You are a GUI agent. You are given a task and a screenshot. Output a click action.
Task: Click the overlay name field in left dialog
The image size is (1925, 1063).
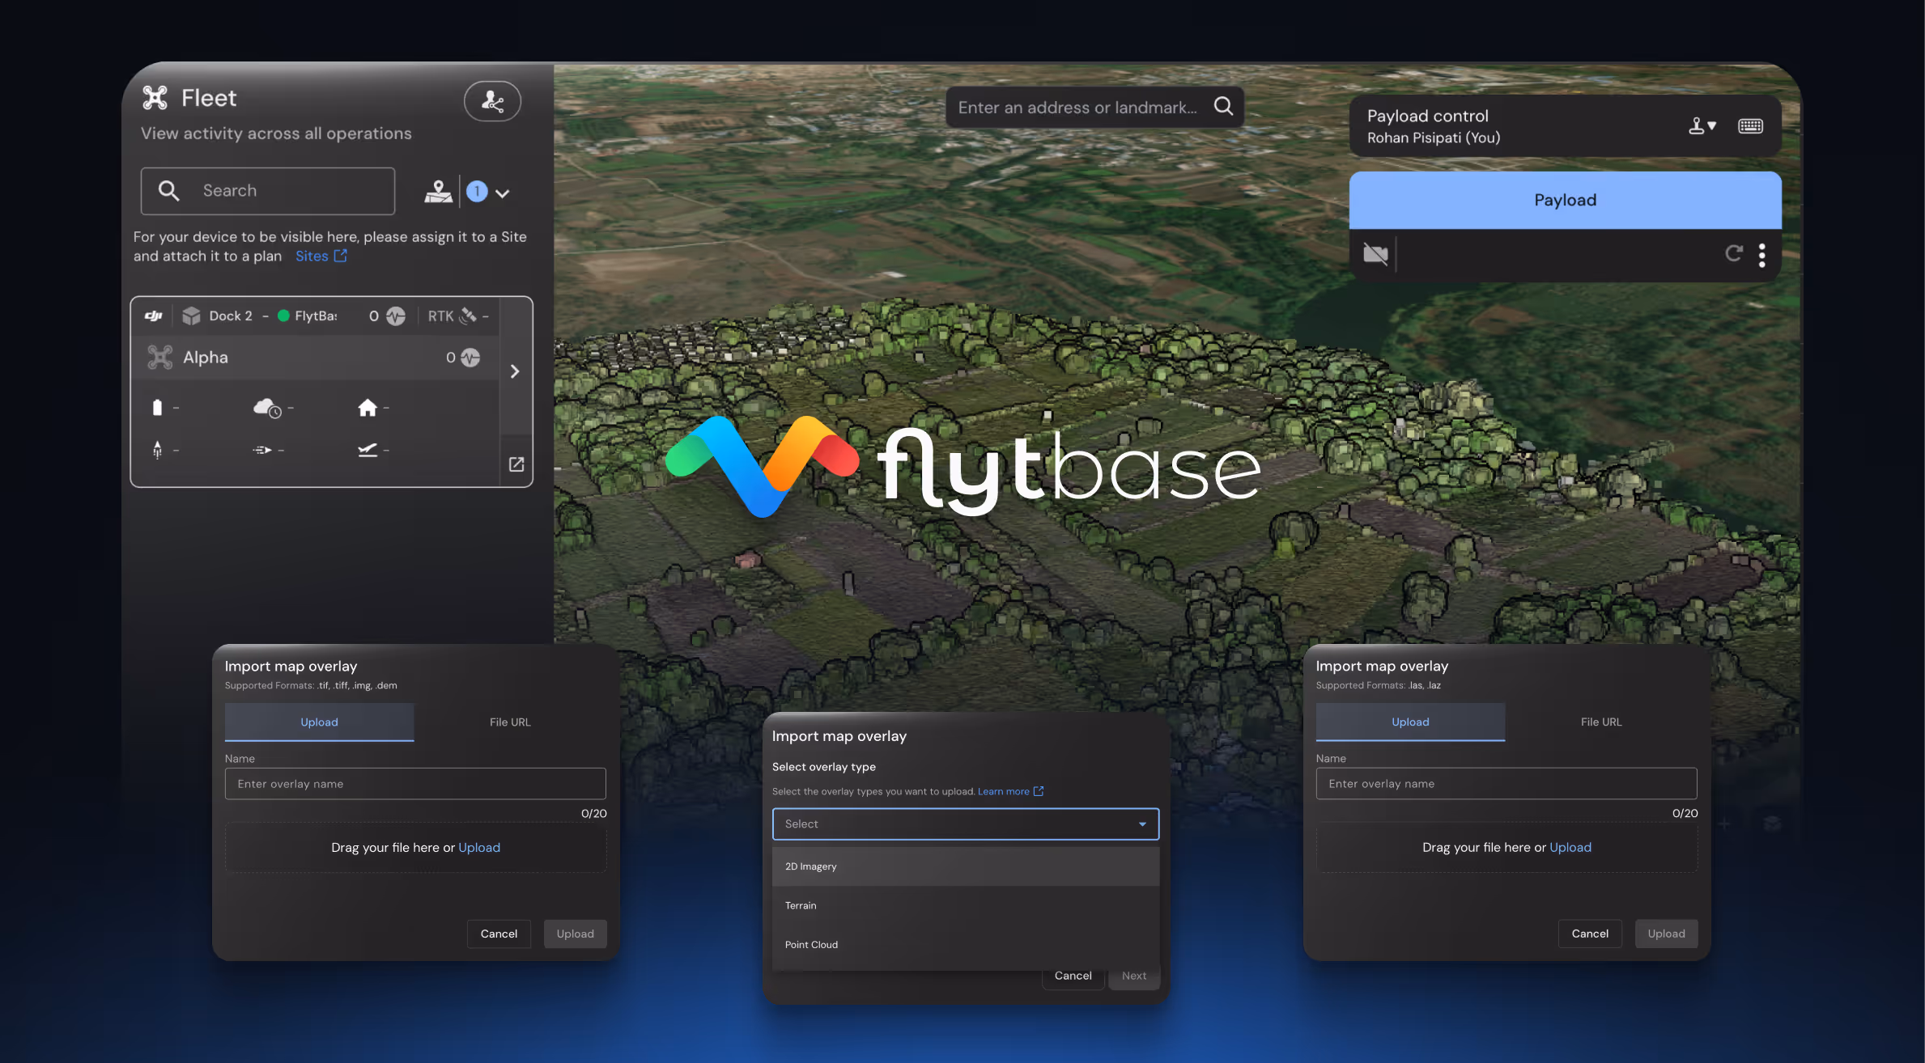pyautogui.click(x=415, y=784)
